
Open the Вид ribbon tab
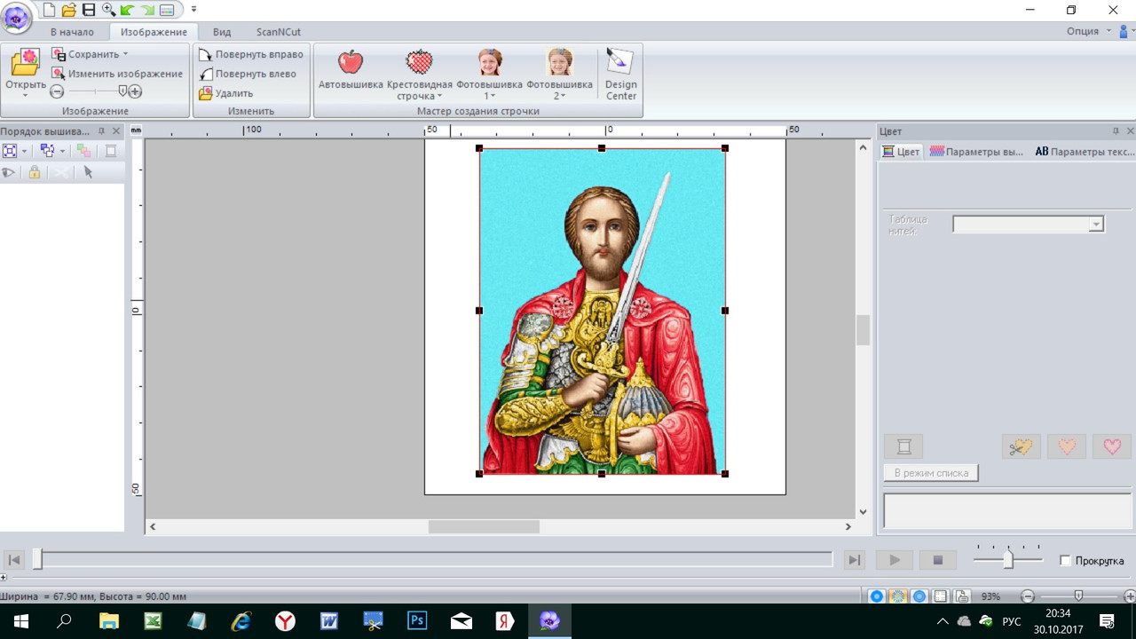pyautogui.click(x=222, y=32)
